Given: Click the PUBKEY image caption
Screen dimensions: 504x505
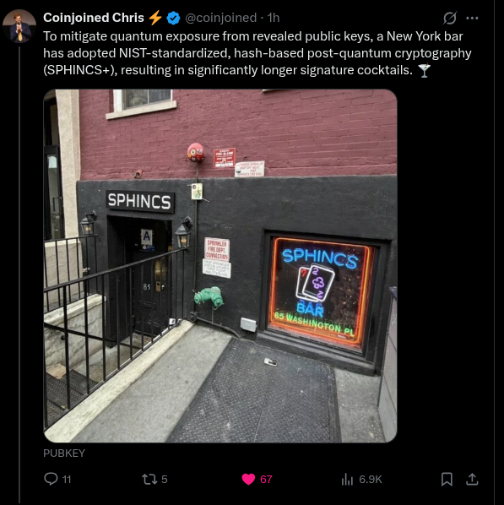Looking at the screenshot, I should point(64,453).
